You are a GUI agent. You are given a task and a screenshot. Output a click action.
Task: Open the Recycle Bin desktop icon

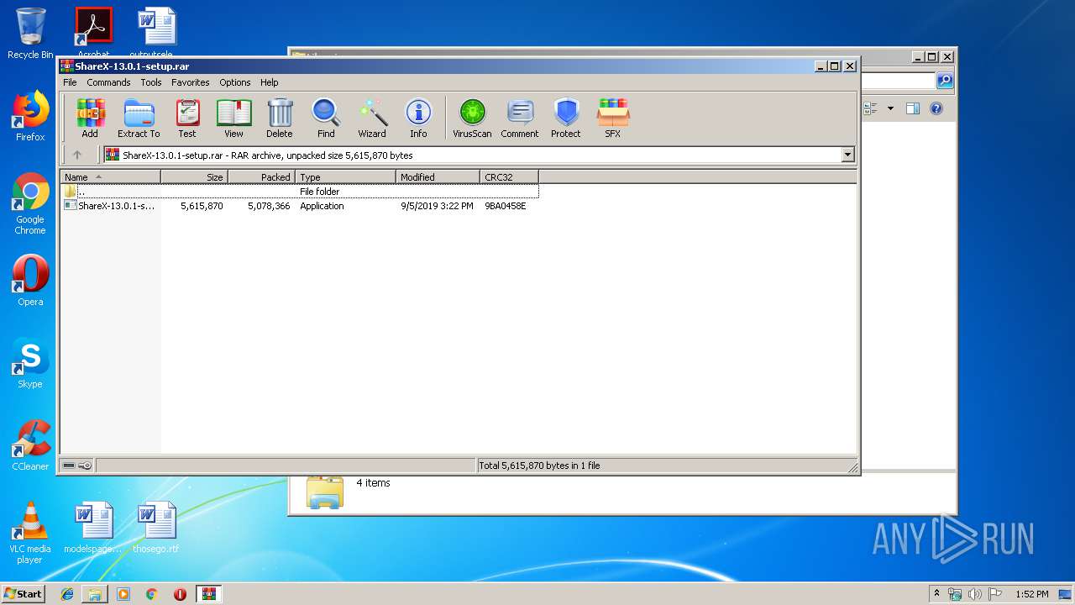coord(30,34)
